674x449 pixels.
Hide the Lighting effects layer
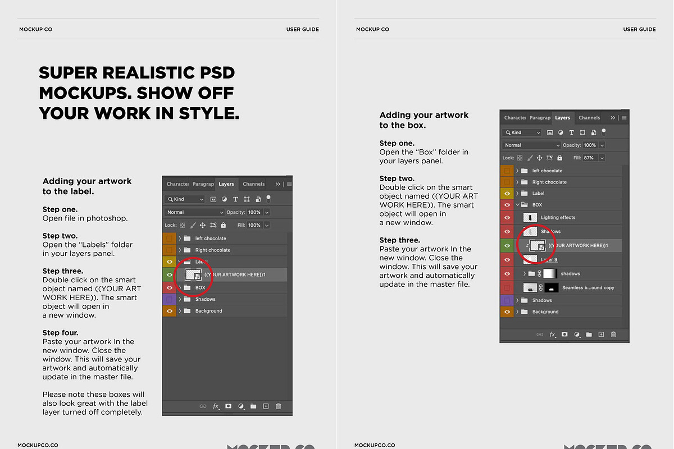[507, 217]
